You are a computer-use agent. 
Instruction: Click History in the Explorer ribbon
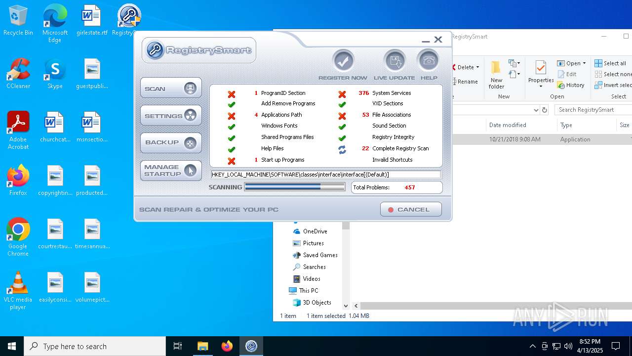tap(571, 85)
